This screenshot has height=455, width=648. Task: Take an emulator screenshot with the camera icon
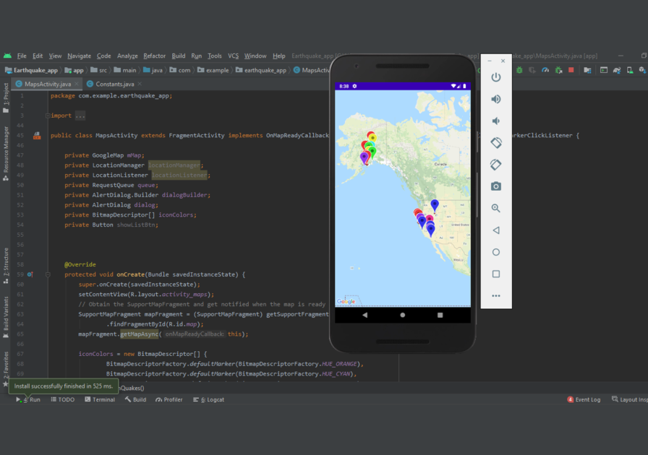tap(496, 186)
